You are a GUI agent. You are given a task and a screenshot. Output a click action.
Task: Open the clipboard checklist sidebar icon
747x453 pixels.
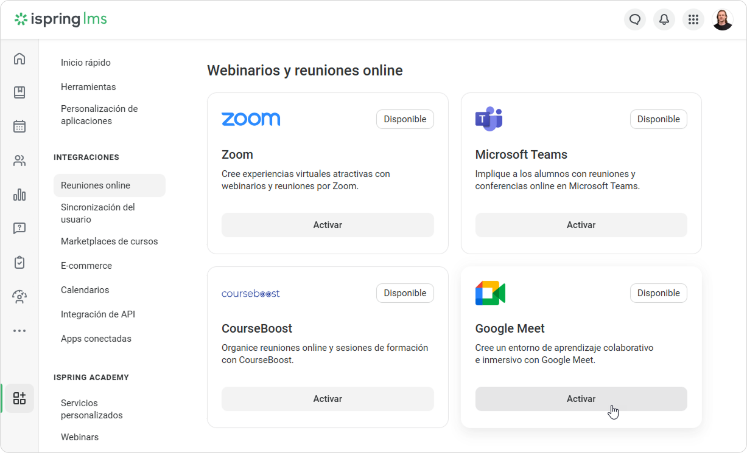coord(19,263)
